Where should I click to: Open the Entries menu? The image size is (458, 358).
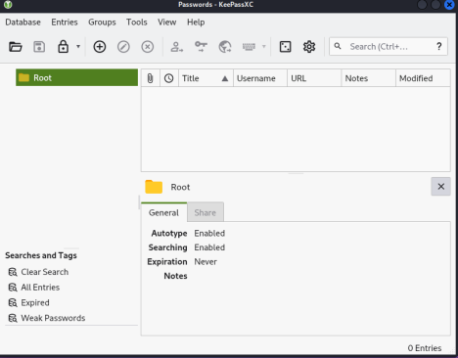[x=65, y=22]
